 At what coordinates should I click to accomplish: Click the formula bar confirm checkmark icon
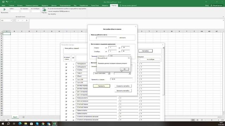(22, 20)
